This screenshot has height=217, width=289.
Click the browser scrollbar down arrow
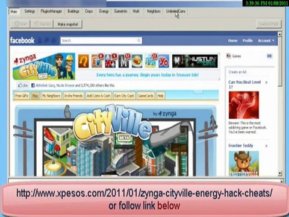pos(280,173)
